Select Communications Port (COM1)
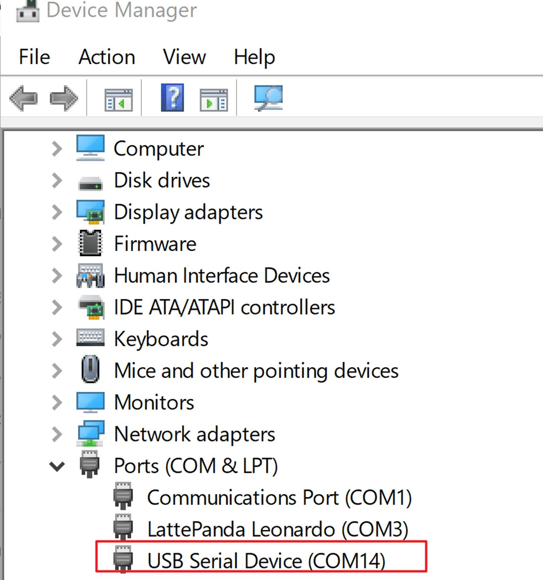This screenshot has height=580, width=543. tap(279, 497)
